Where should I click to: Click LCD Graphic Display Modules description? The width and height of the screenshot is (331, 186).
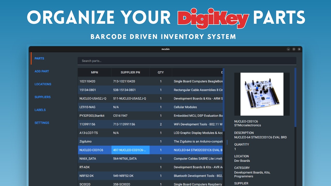(x=197, y=133)
